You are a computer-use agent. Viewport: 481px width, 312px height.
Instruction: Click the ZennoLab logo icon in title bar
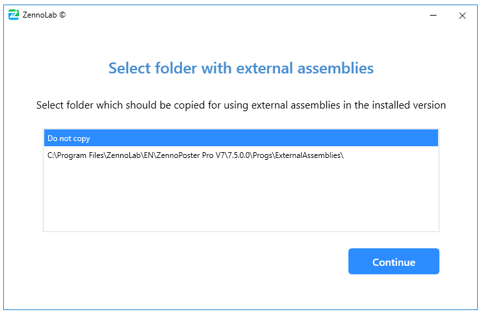pyautogui.click(x=14, y=15)
